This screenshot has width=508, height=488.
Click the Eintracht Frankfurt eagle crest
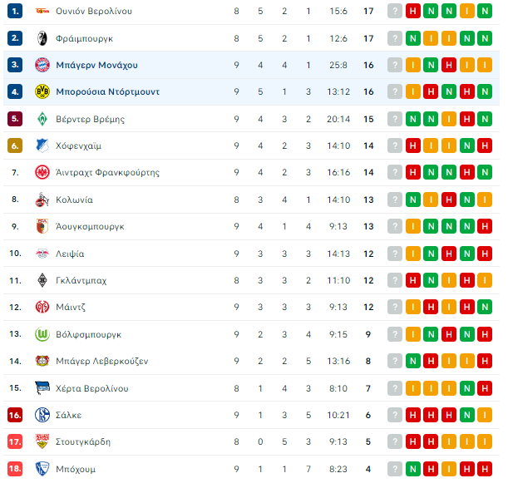42,172
